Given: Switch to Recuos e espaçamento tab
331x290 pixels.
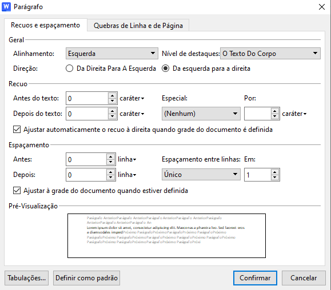Looking at the screenshot, I should (45, 25).
